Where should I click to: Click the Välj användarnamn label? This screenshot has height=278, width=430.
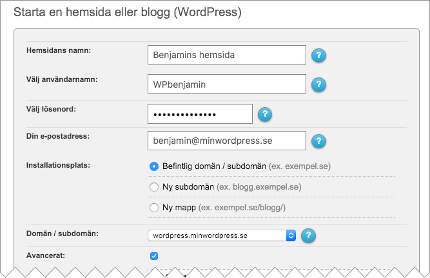(x=62, y=79)
